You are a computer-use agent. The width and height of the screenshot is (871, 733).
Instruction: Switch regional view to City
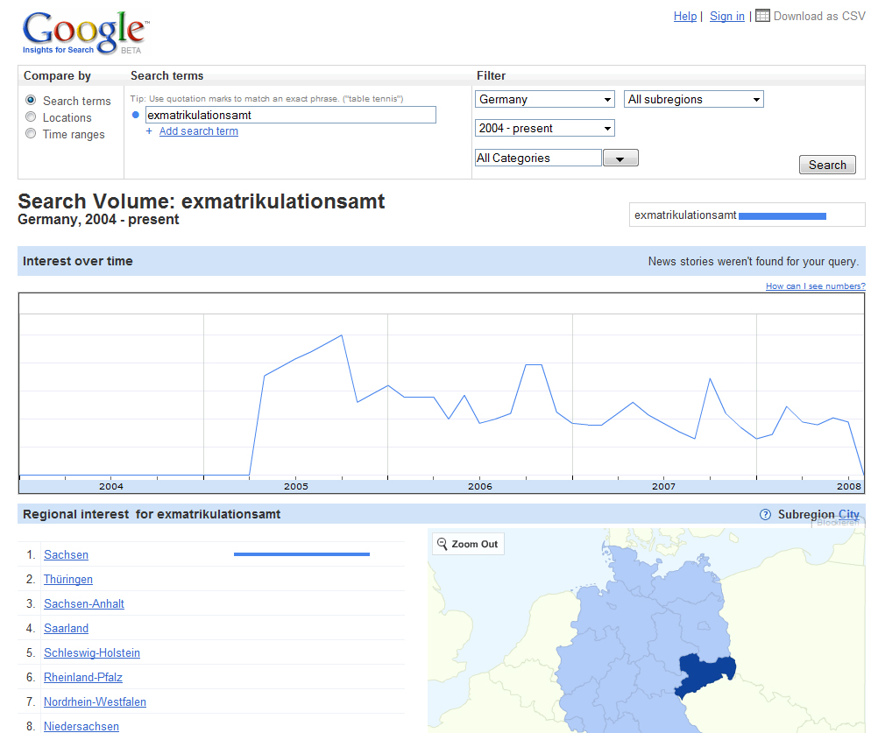(848, 515)
